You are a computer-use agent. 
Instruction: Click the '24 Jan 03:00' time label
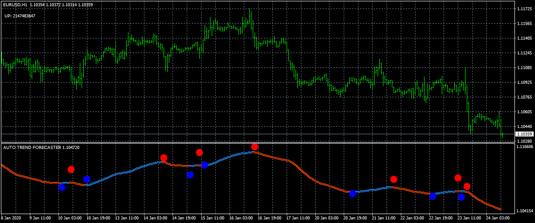(497, 219)
